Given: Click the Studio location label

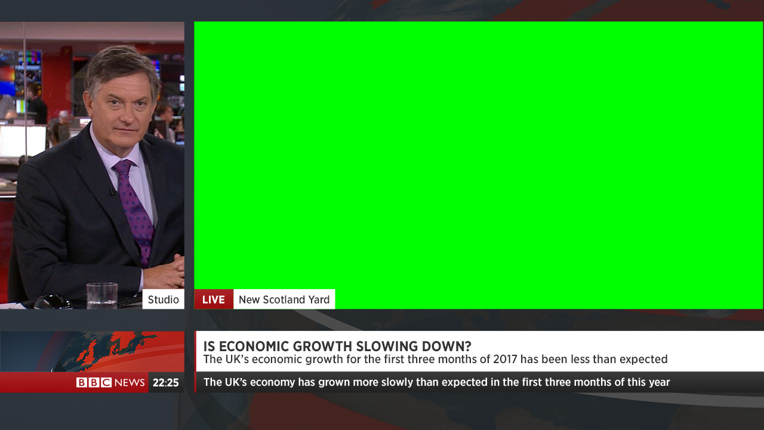Looking at the screenshot, I should coord(164,299).
